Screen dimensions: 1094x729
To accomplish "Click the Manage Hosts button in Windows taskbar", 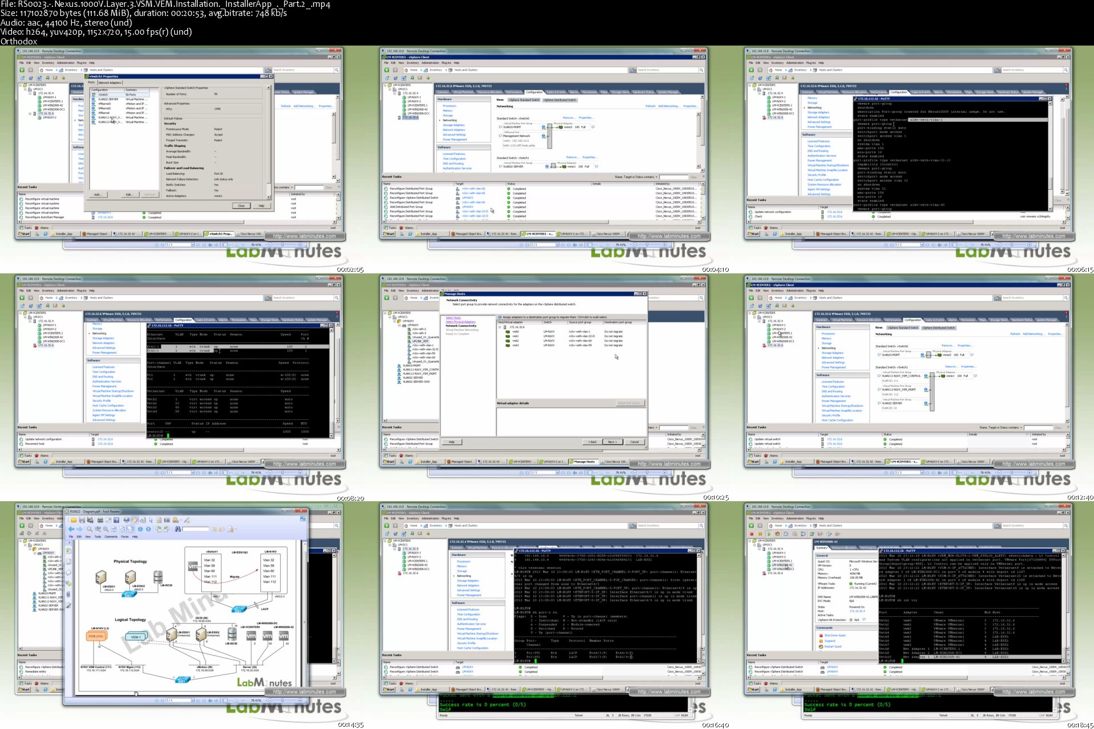I will pos(583,462).
